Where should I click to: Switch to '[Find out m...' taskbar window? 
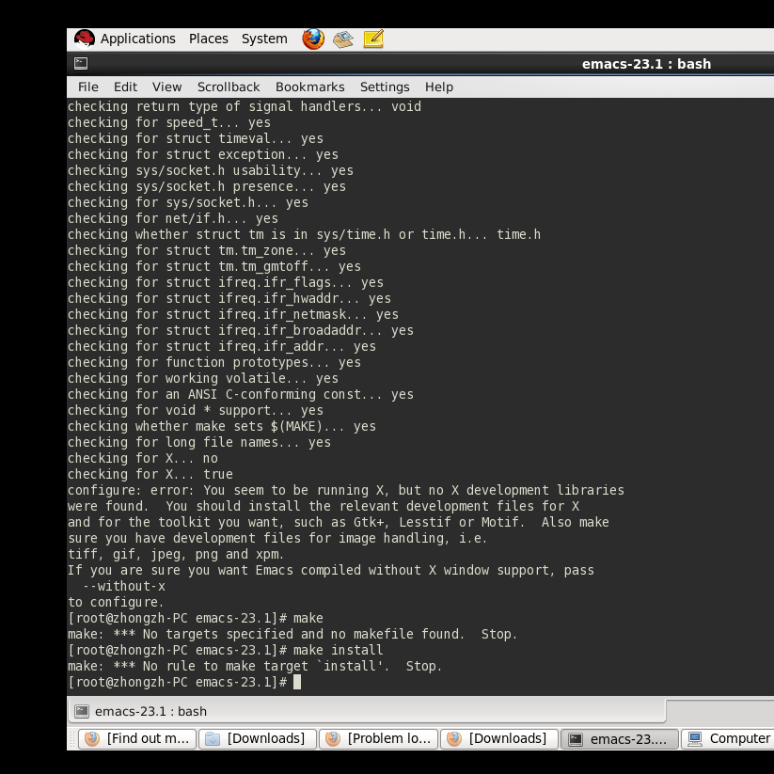137,738
